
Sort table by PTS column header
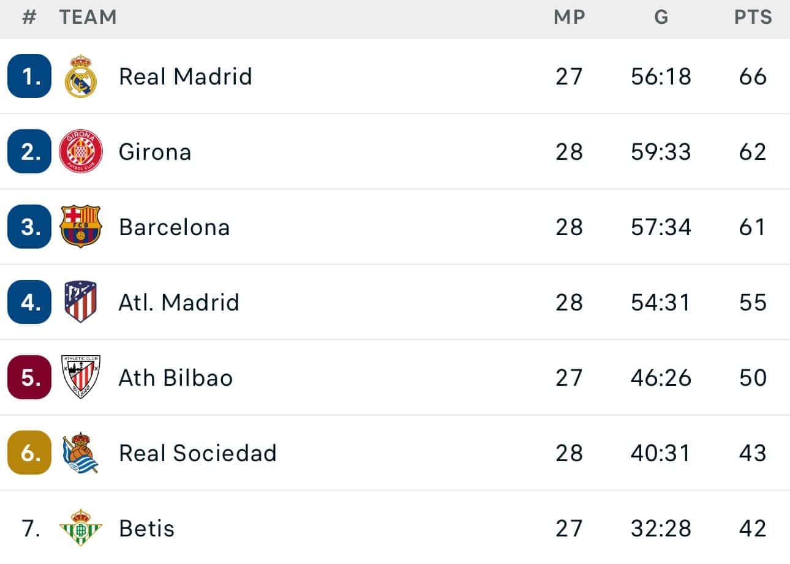click(753, 17)
